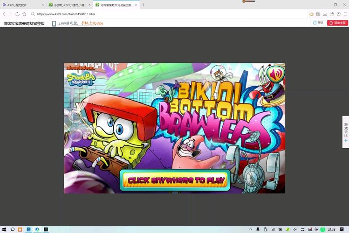This screenshot has height=233, width=349.
Task: Open the clock showing 21:35
Action: click(x=332, y=229)
